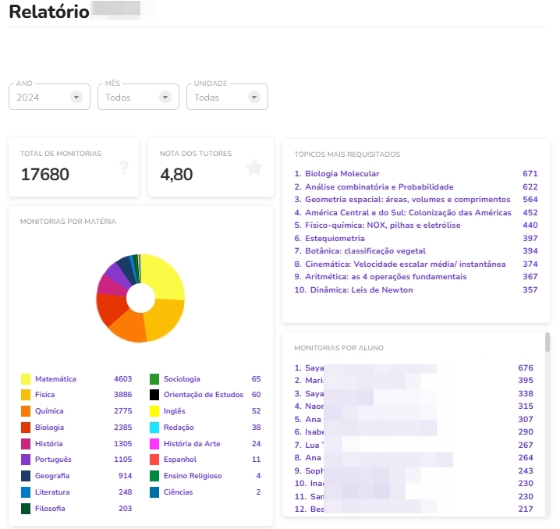Click student row 2 with 395 monitorias
Viewport: 560px width, 529px height.
point(413,381)
